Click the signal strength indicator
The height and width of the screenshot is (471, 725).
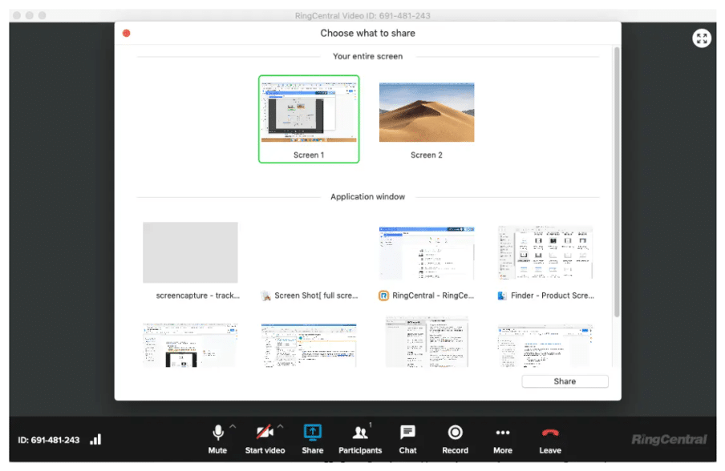[95, 439]
